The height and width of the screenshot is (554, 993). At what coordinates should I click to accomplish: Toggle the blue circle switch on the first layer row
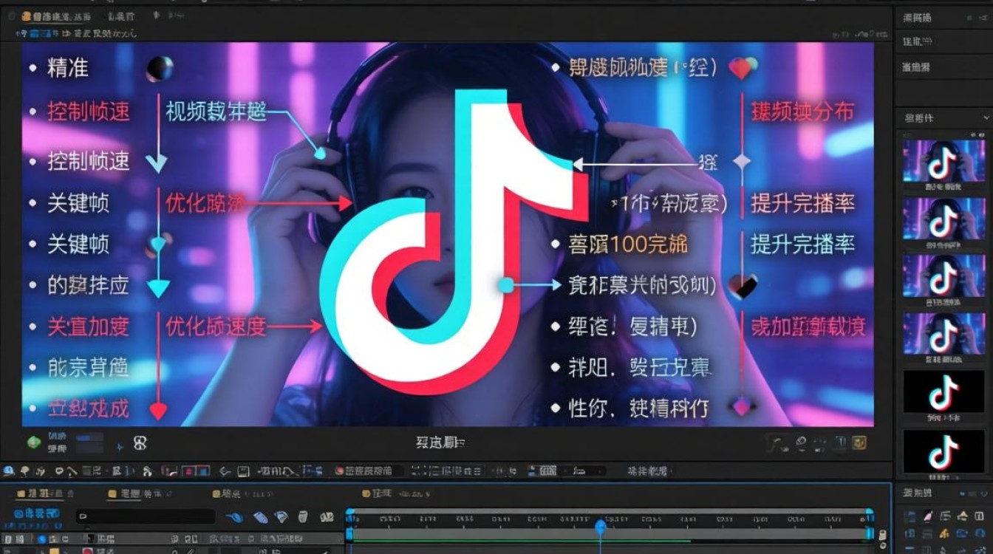pos(41,538)
